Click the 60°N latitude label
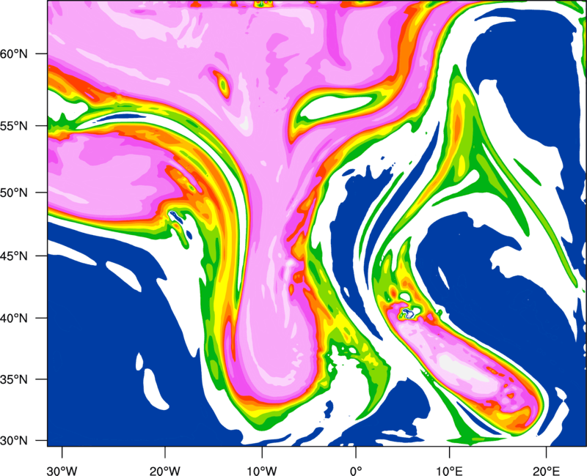The height and width of the screenshot is (476, 587). pos(14,54)
